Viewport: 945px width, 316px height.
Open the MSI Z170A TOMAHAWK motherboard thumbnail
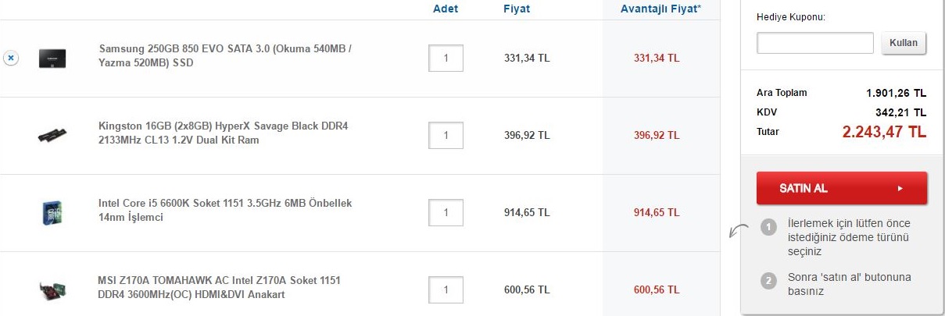(52, 290)
